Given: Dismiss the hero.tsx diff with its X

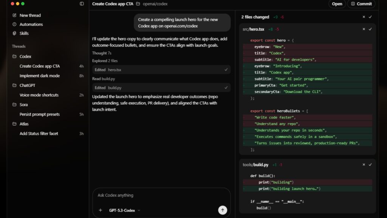Looking at the screenshot, I should pos(363,29).
